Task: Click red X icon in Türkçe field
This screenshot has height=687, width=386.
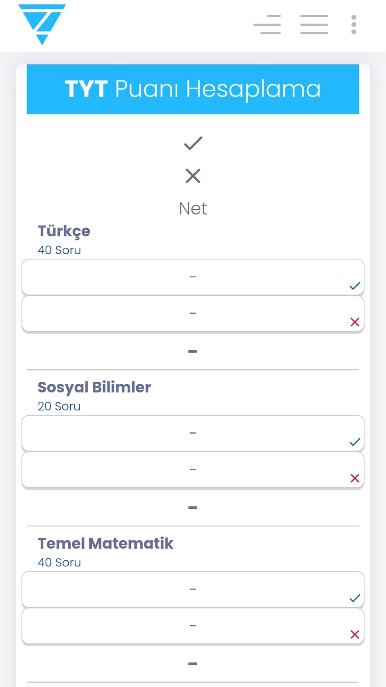Action: [x=355, y=322]
